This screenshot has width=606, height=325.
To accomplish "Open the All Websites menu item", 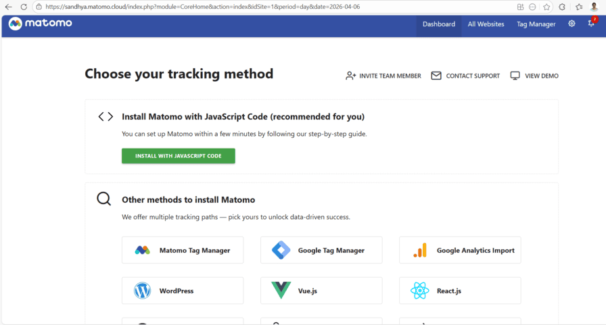I will [486, 24].
